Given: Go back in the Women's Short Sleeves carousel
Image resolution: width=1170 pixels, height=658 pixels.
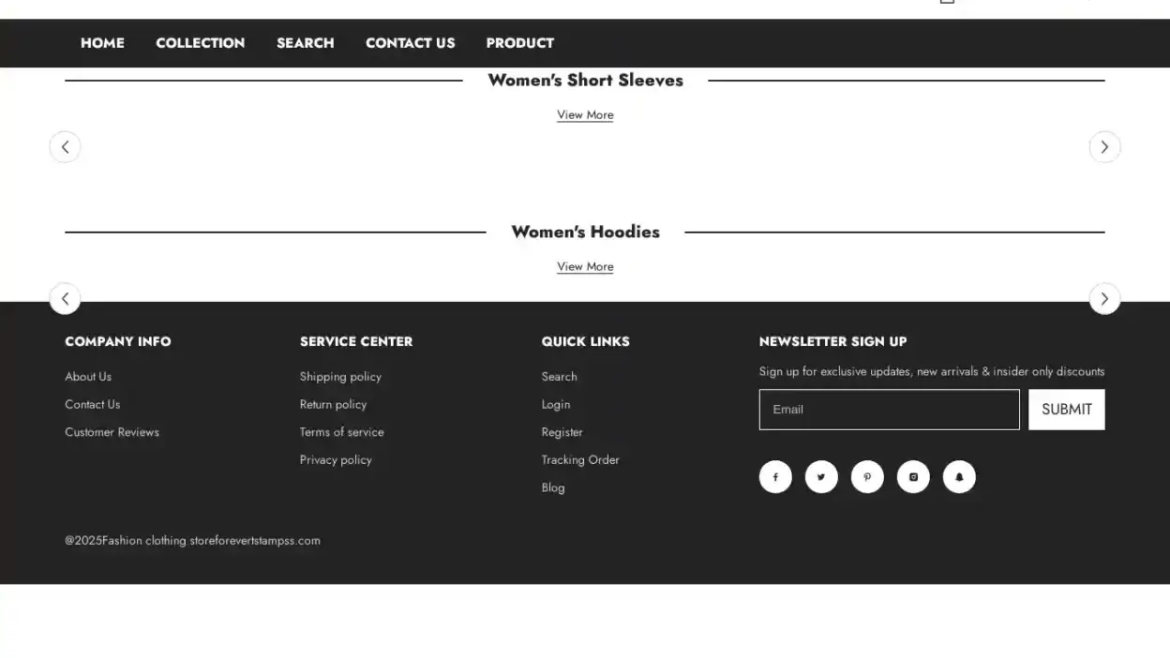Looking at the screenshot, I should [65, 146].
